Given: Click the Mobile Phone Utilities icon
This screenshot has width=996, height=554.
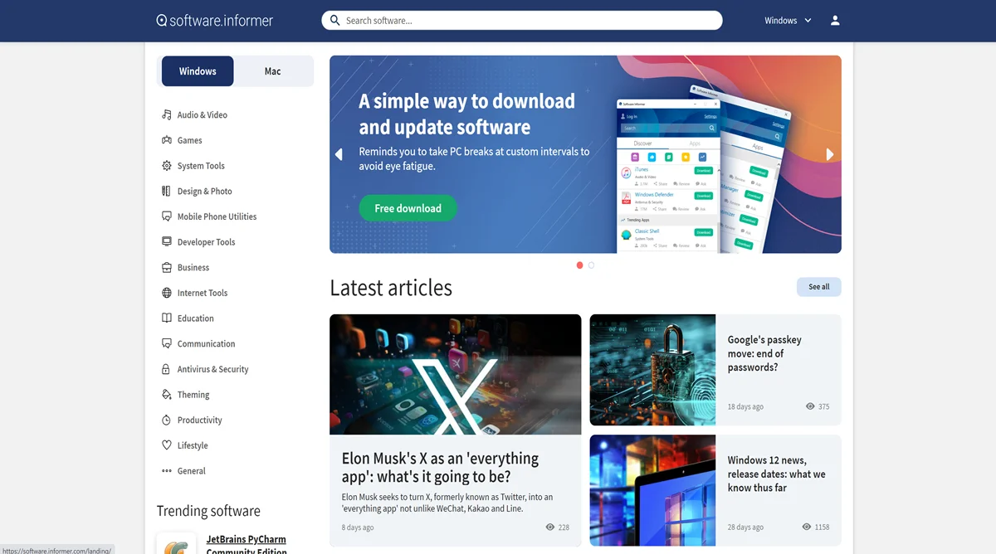Looking at the screenshot, I should [167, 216].
